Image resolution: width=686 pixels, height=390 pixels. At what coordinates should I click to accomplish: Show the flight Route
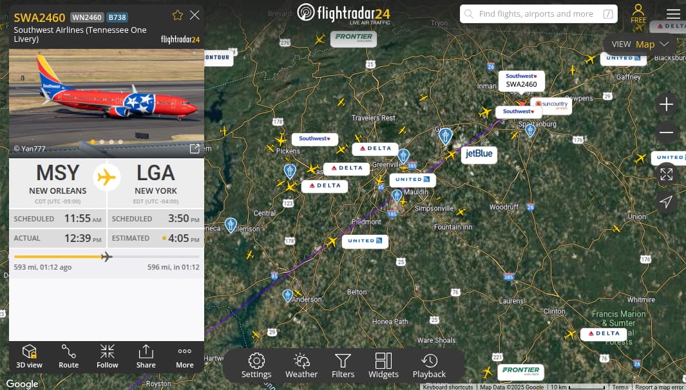coord(69,357)
